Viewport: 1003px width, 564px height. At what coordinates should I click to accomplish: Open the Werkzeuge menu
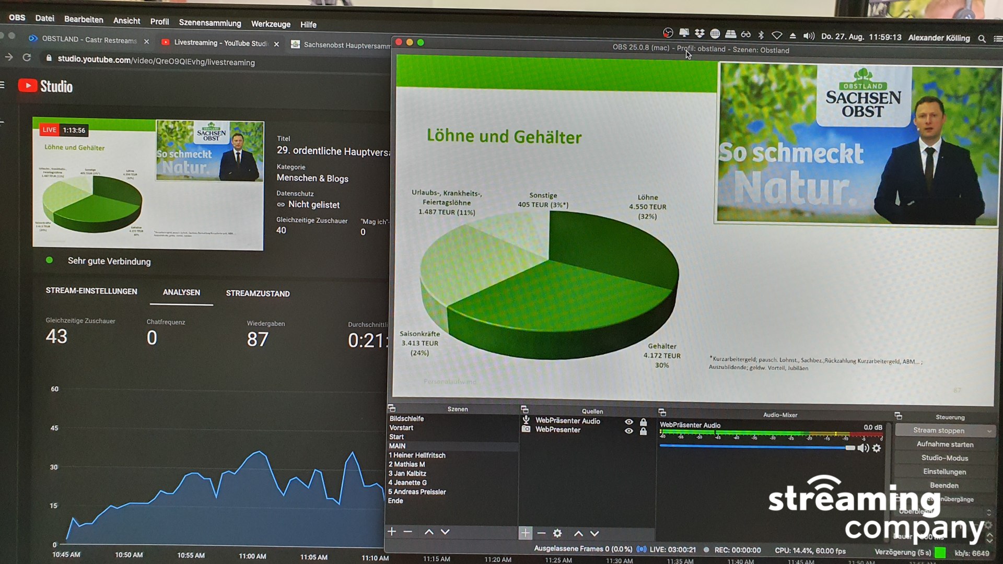[271, 24]
